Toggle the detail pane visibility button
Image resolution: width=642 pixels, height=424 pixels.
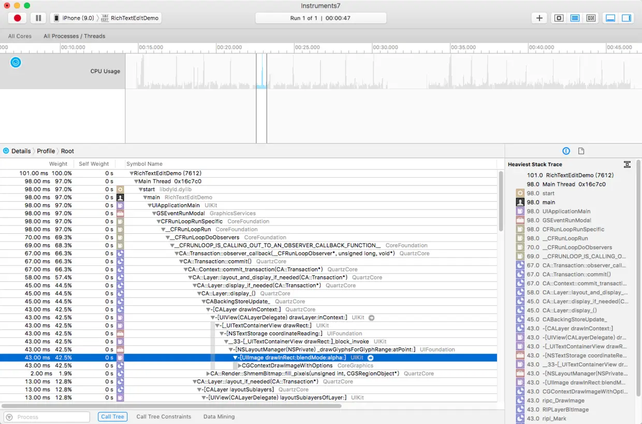[x=610, y=18]
